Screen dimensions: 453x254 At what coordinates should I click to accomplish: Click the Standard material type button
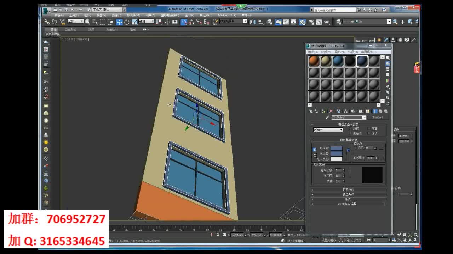click(378, 117)
